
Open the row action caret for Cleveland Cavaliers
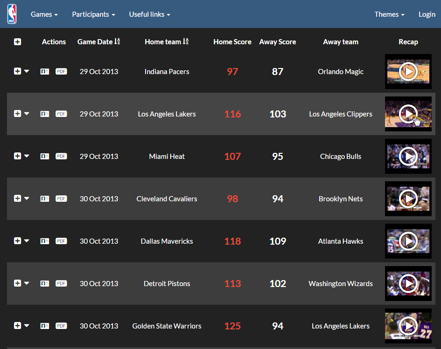coord(27,199)
